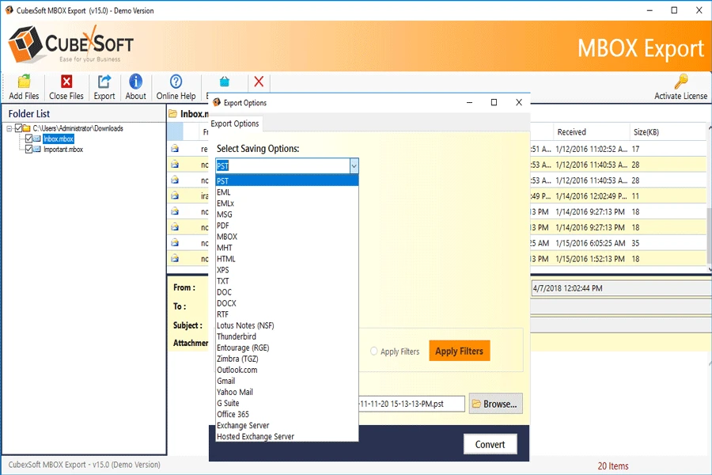Click the blue basket Export Options icon
This screenshot has width=712, height=475.
(225, 82)
